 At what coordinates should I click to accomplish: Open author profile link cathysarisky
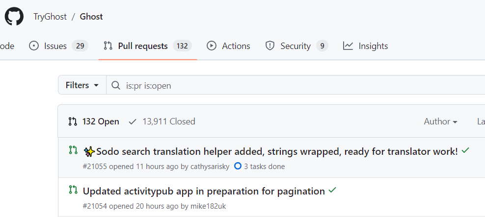coord(210,167)
